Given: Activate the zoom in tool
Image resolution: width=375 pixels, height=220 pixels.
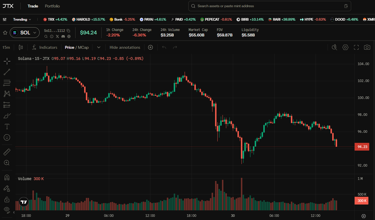Looking at the screenshot, I should point(7,163).
